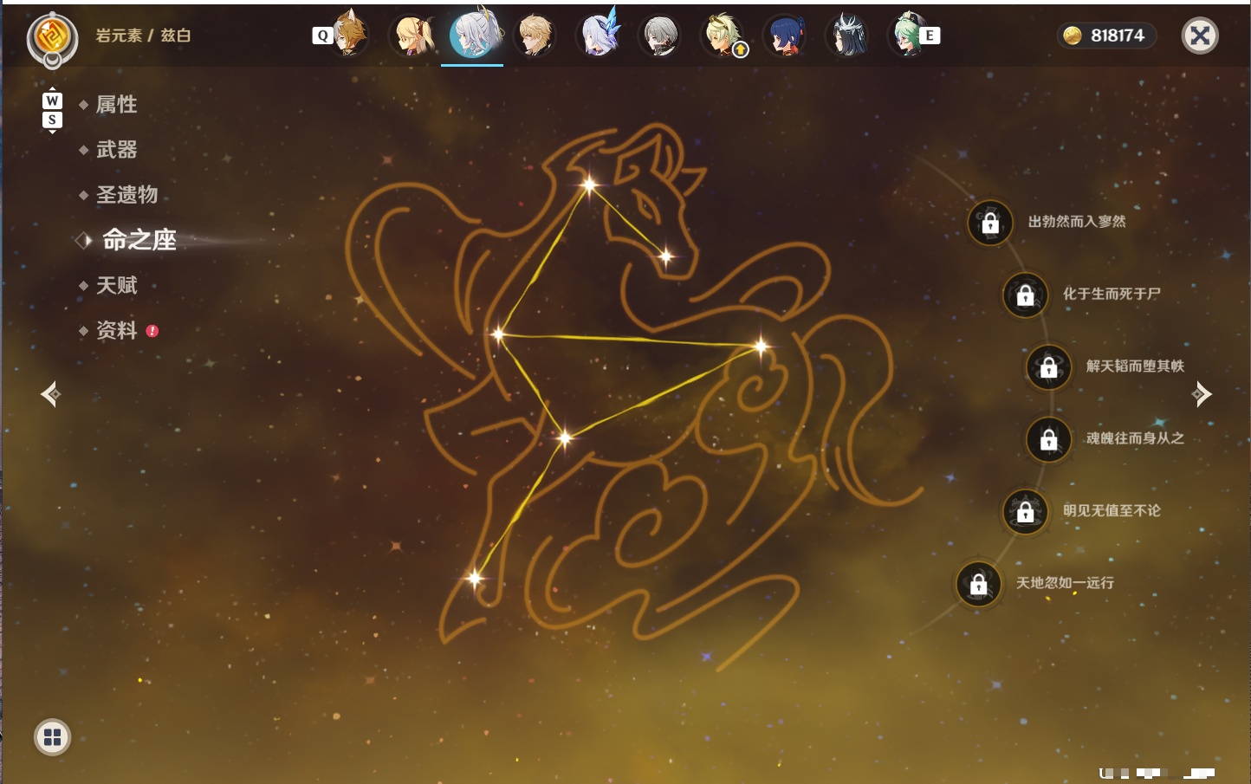This screenshot has height=784, width=1251.
Task: Open the grid menu icon at bottom-left
Action: pos(52,737)
